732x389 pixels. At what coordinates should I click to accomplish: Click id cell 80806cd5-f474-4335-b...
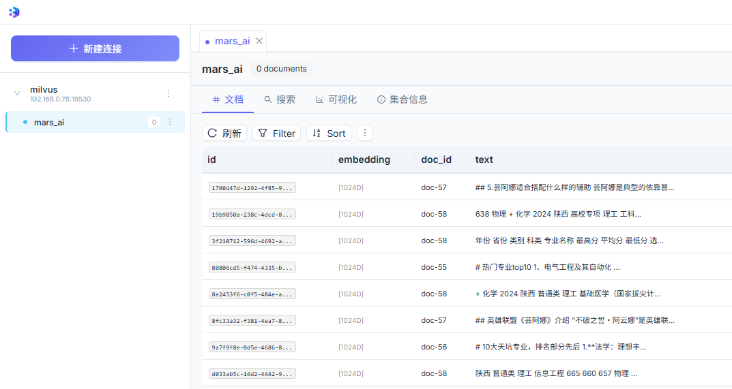[x=252, y=267]
